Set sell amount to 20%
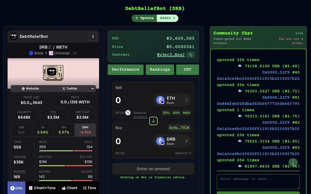The height and width of the screenshot is (194, 311). 166,113
